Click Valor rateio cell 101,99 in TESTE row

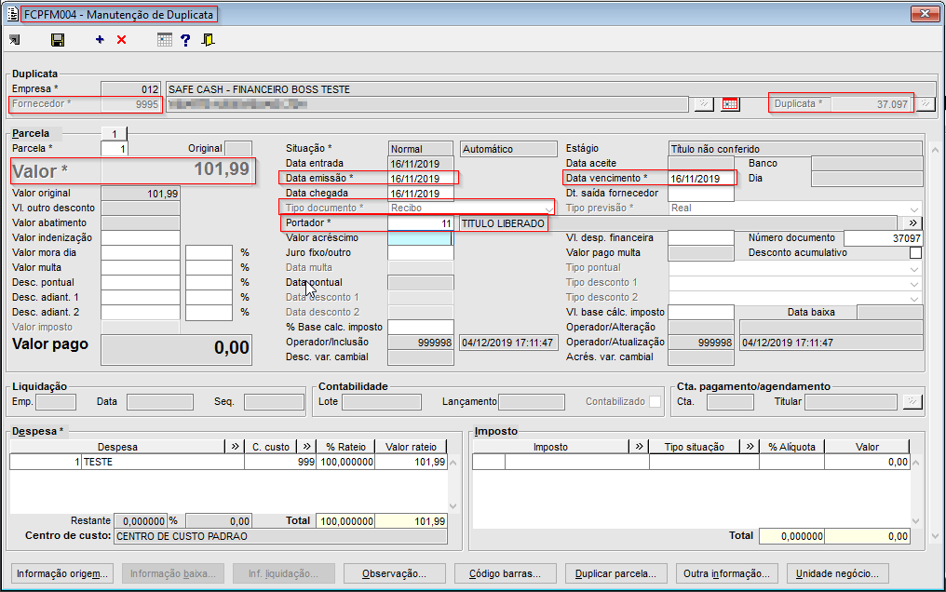[x=411, y=463]
